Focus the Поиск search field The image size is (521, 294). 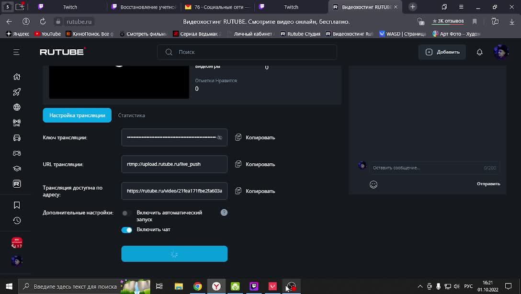247,52
